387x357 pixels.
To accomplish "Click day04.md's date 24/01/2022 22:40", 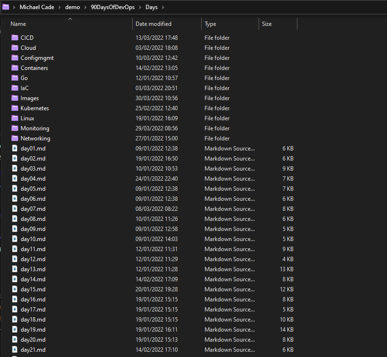I will point(157,178).
